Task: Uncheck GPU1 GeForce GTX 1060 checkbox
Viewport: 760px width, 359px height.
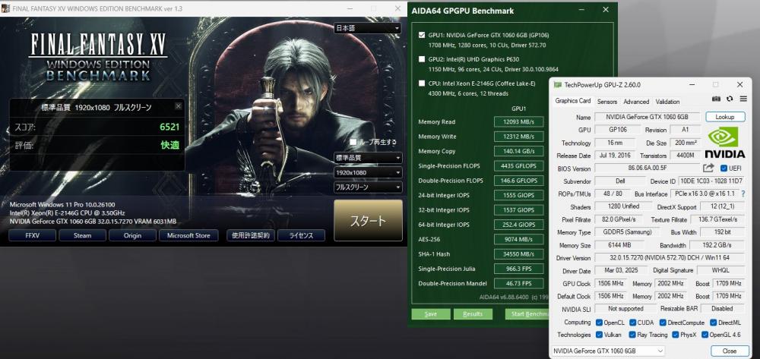Action: pyautogui.click(x=422, y=35)
